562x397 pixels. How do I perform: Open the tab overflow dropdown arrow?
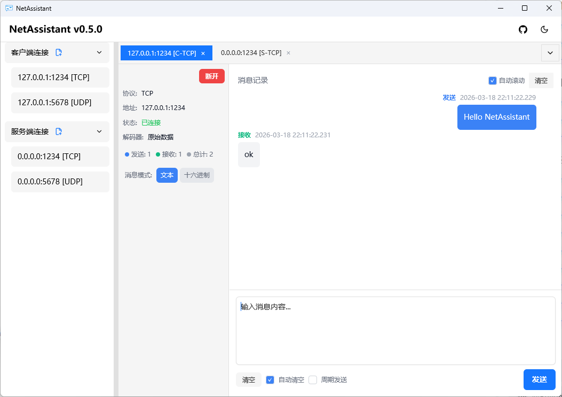tap(550, 53)
